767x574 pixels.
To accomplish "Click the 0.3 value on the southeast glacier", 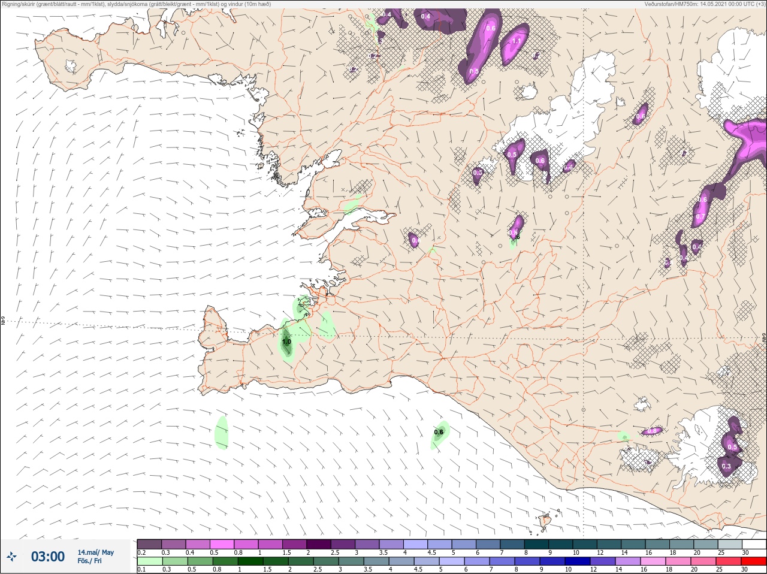I will point(726,466).
